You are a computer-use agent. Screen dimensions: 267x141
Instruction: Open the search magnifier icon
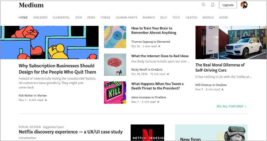click(203, 5)
